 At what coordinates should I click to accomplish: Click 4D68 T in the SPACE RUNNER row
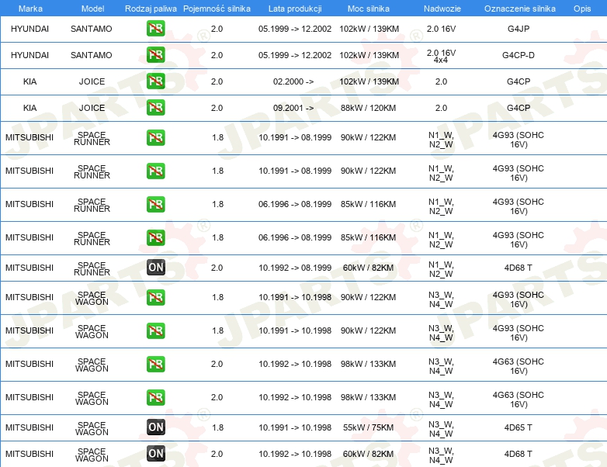coord(518,268)
